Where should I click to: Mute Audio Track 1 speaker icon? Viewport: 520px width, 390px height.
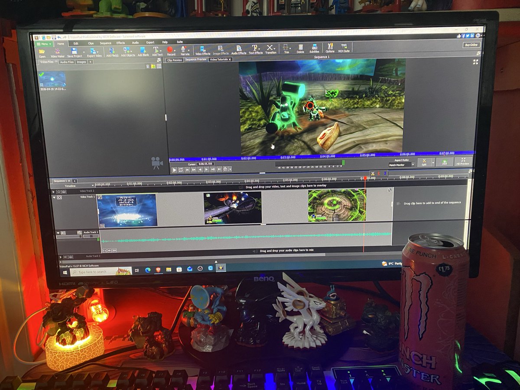pyautogui.click(x=63, y=233)
